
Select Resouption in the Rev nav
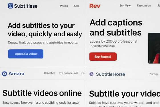pos(144,5)
